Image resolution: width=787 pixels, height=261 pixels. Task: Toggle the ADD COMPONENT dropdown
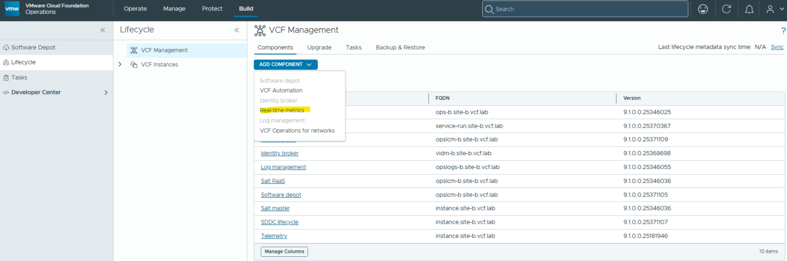coord(285,65)
